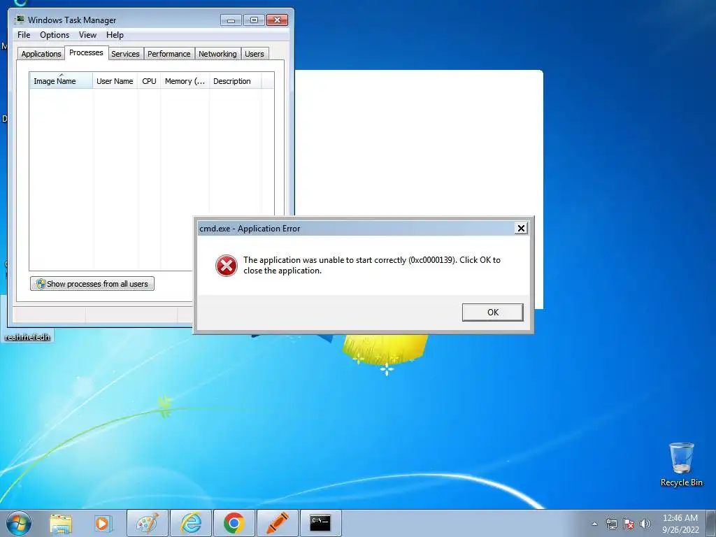Click OK in the cmd.exe error dialog
The height and width of the screenshot is (537, 716).
click(492, 313)
